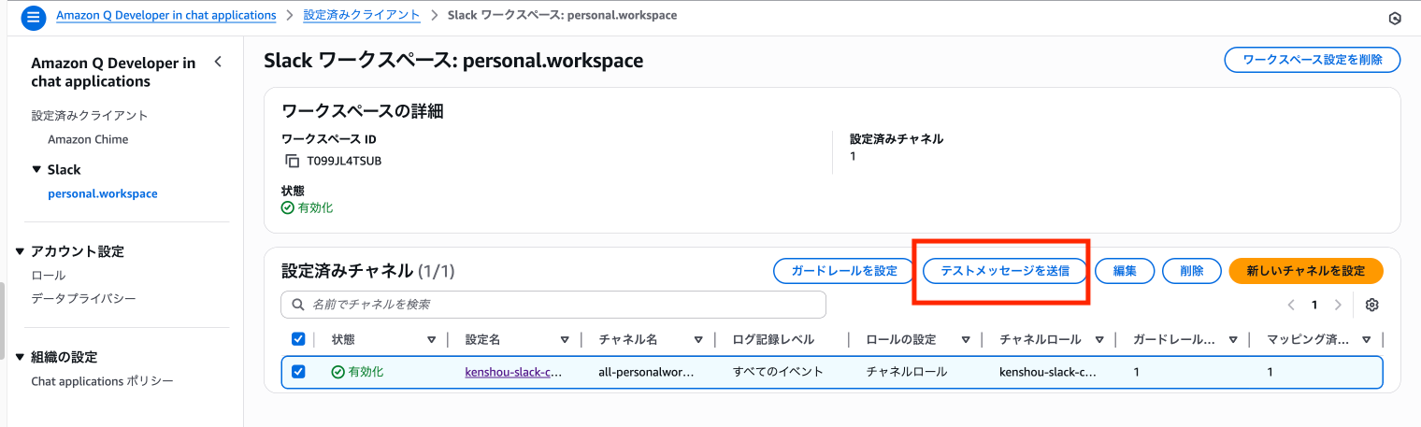The image size is (1421, 427).
Task: Click kenshou-slack-c channel role cell
Action: (1048, 372)
